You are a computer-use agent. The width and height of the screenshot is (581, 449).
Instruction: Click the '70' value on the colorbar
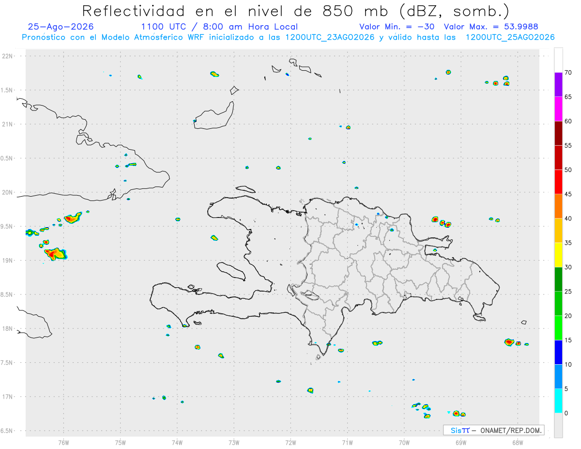(x=568, y=73)
